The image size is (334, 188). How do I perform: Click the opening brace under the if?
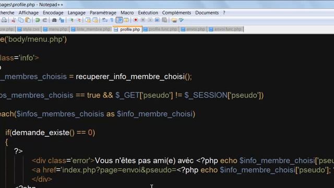pos(7,142)
